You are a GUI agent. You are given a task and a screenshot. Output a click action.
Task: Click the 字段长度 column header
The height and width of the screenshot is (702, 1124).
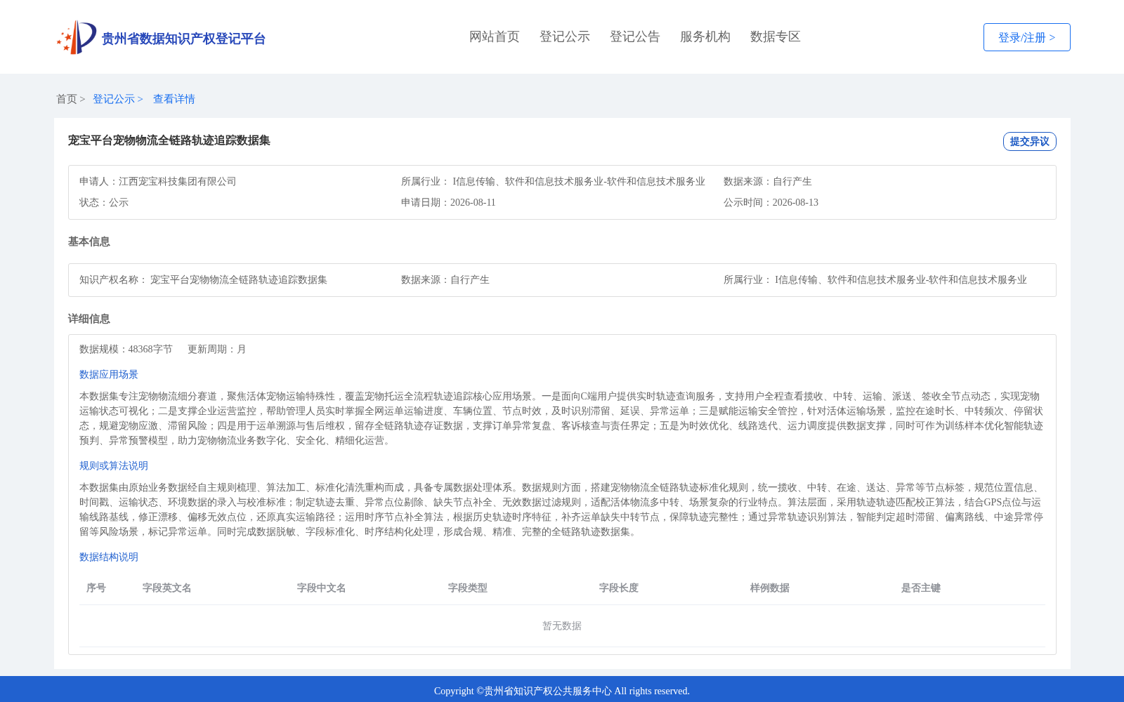point(619,588)
